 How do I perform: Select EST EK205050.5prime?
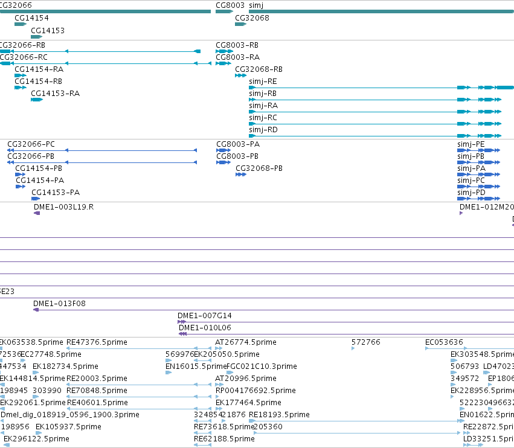[x=226, y=355]
